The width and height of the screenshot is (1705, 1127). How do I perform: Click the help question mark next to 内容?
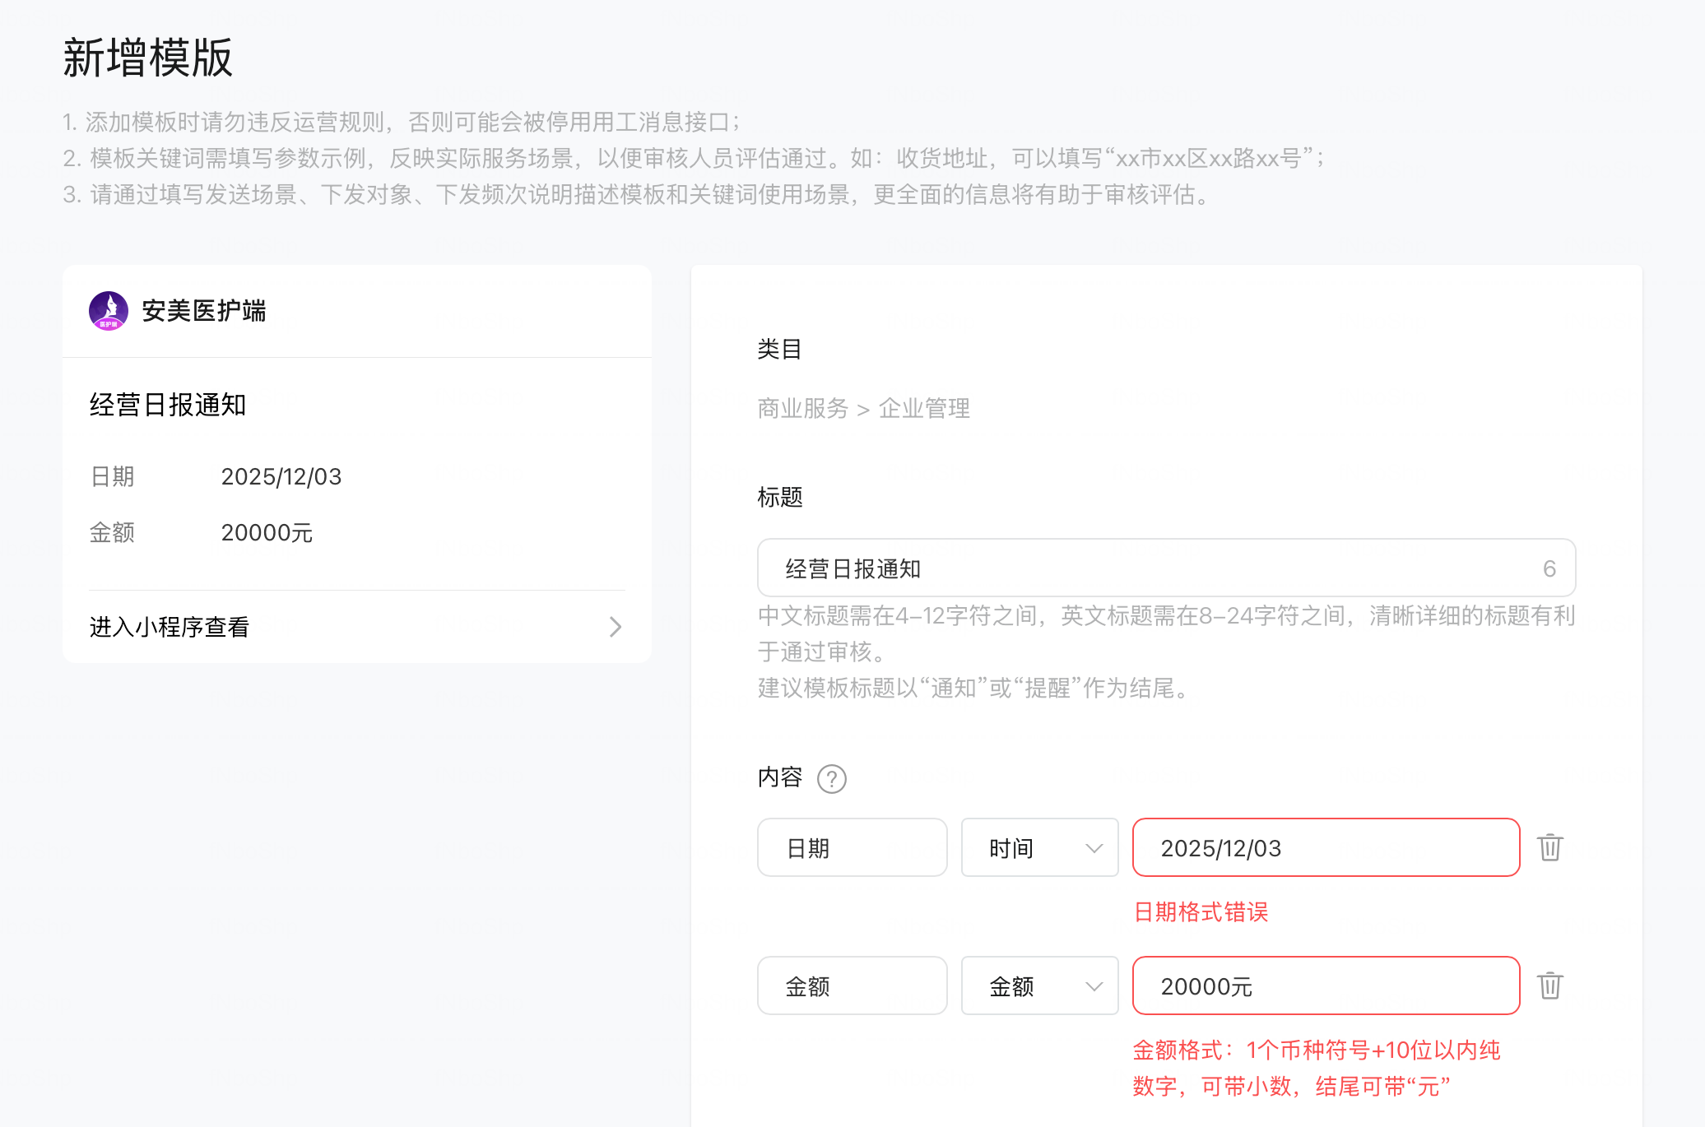pos(831,778)
